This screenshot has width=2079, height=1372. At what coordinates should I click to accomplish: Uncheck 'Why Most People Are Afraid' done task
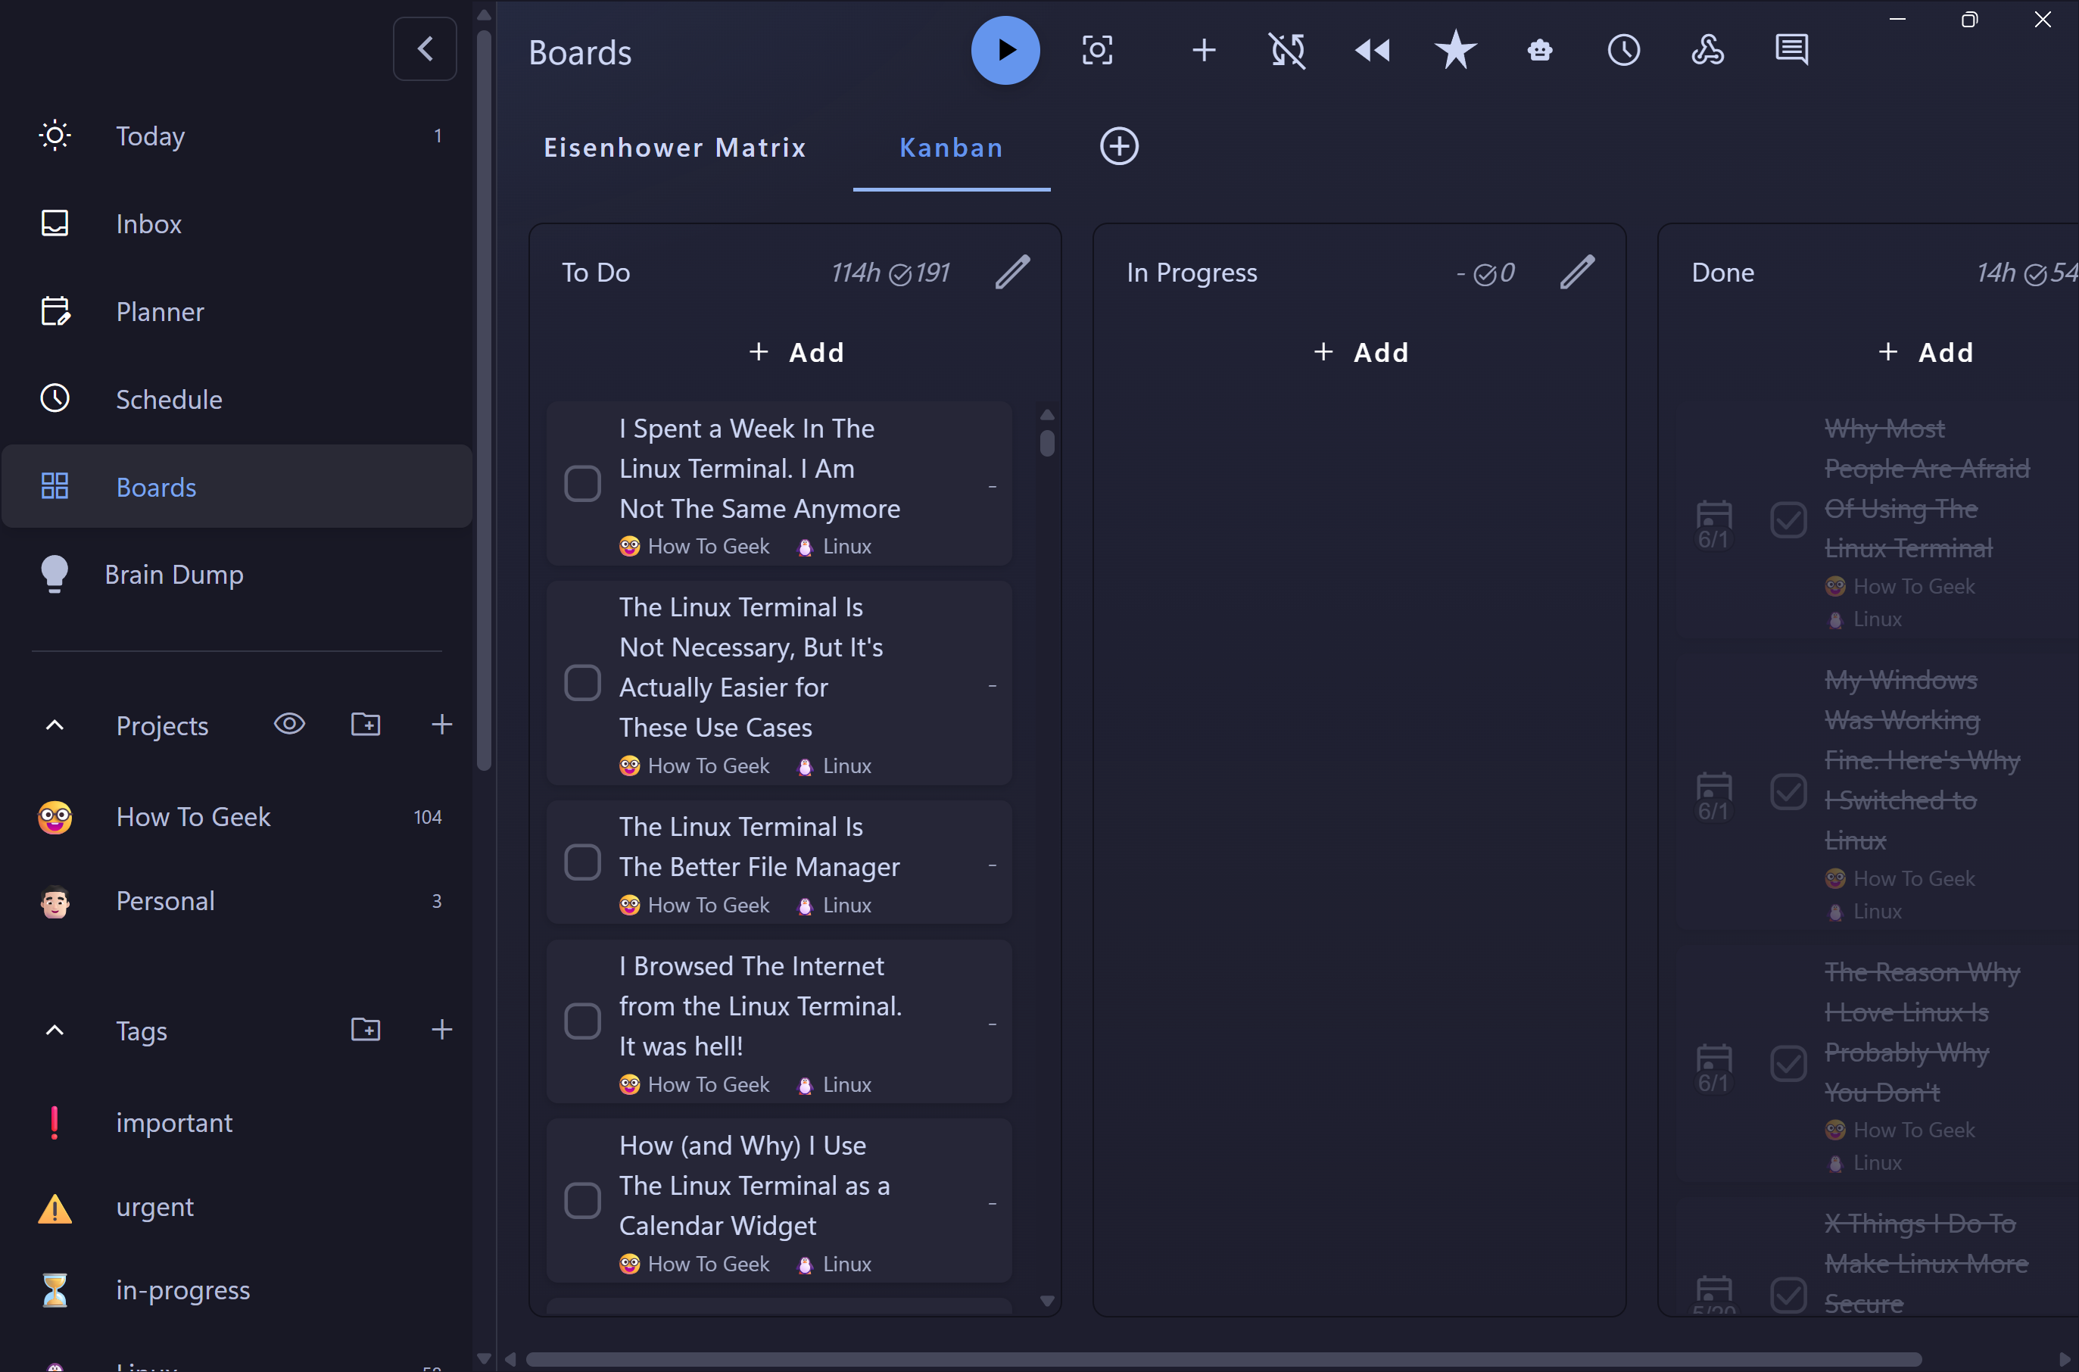pyautogui.click(x=1788, y=519)
